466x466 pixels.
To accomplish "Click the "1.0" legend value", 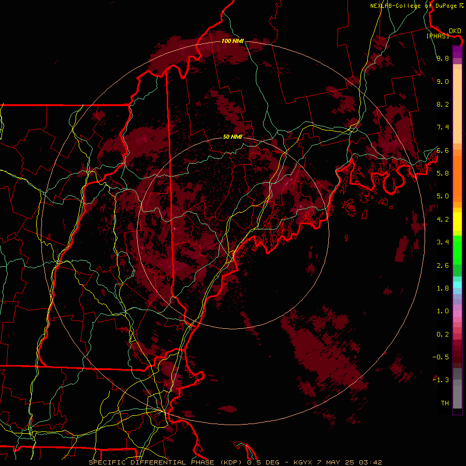I will [x=443, y=311].
